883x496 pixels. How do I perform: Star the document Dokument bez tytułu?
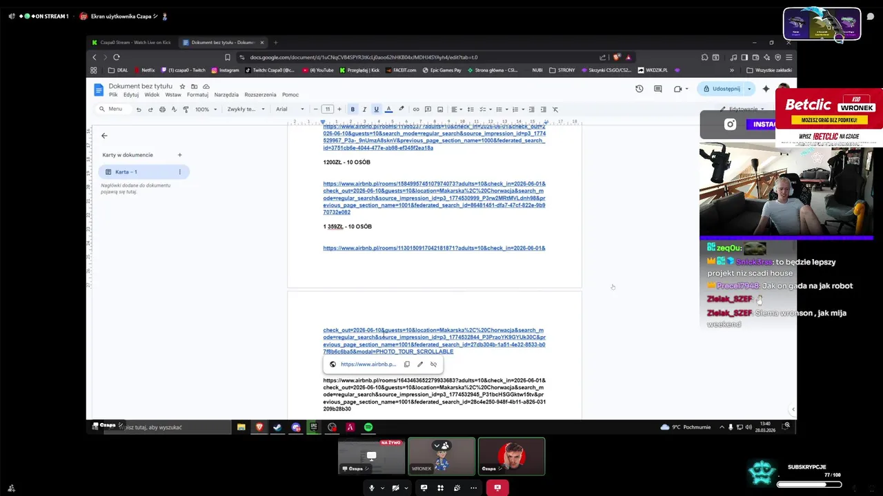[x=182, y=86]
